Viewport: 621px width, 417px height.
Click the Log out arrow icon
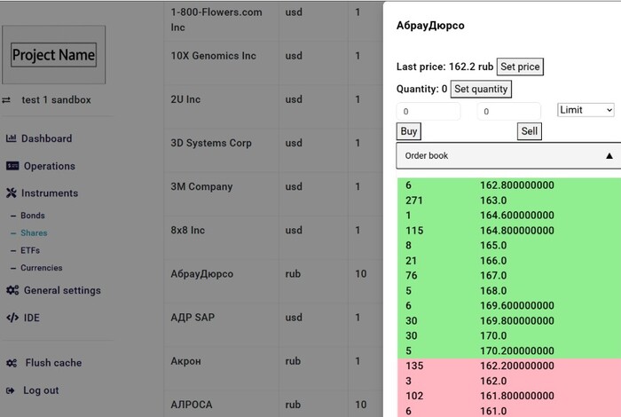11,390
